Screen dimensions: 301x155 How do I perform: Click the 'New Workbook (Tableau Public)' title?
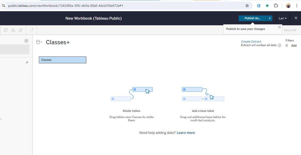tap(94, 18)
